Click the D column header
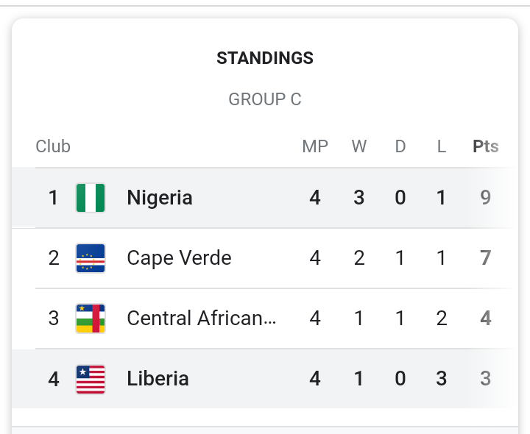Viewport: 530px width, 434px height. [x=400, y=146]
